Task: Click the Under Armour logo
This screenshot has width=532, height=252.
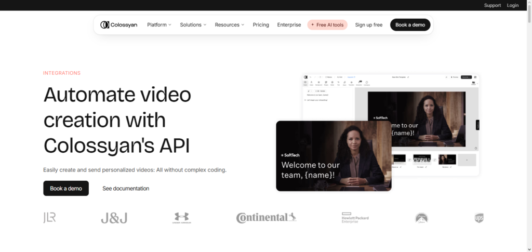Action: [x=181, y=218]
